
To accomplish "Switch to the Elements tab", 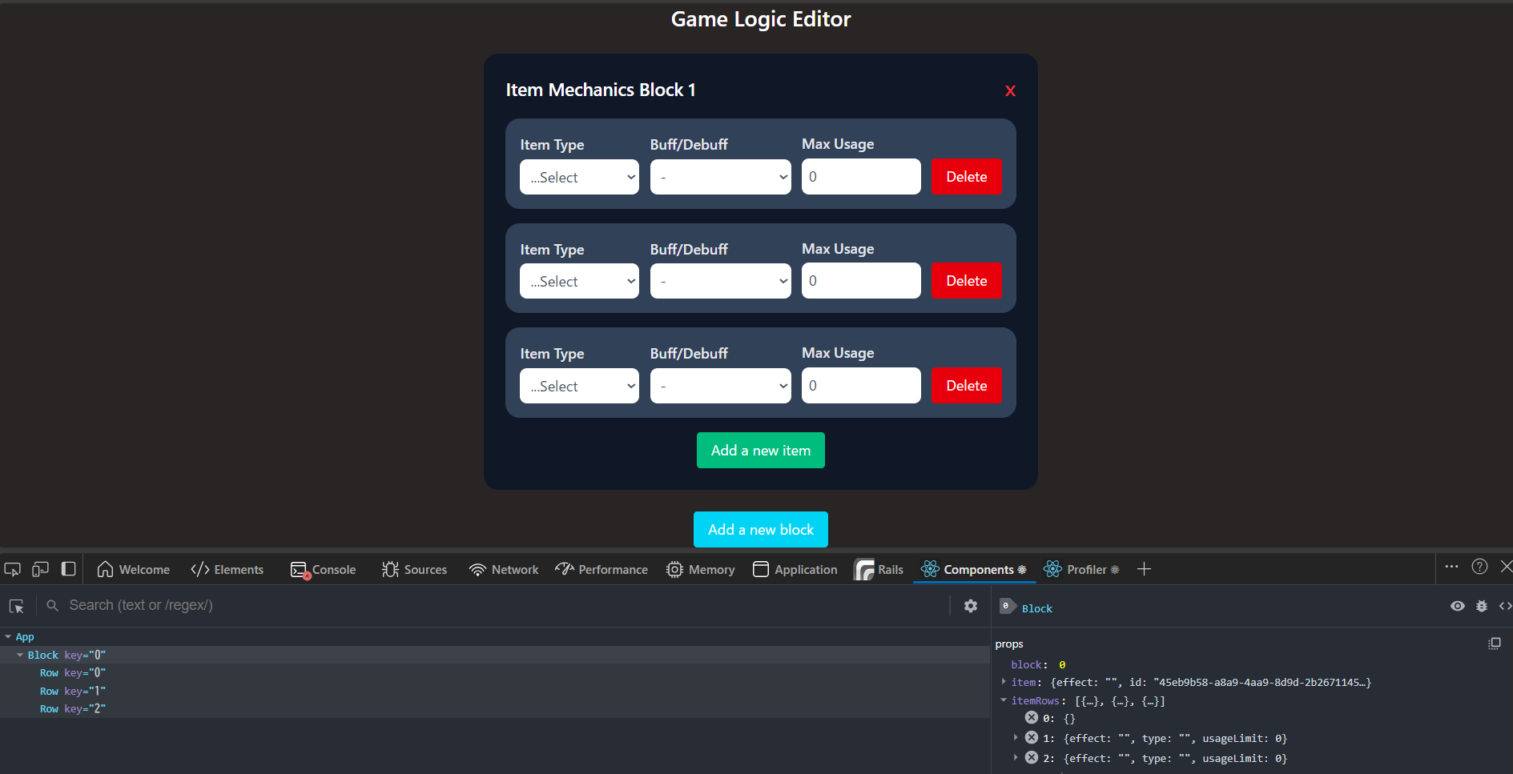I will click(x=227, y=569).
